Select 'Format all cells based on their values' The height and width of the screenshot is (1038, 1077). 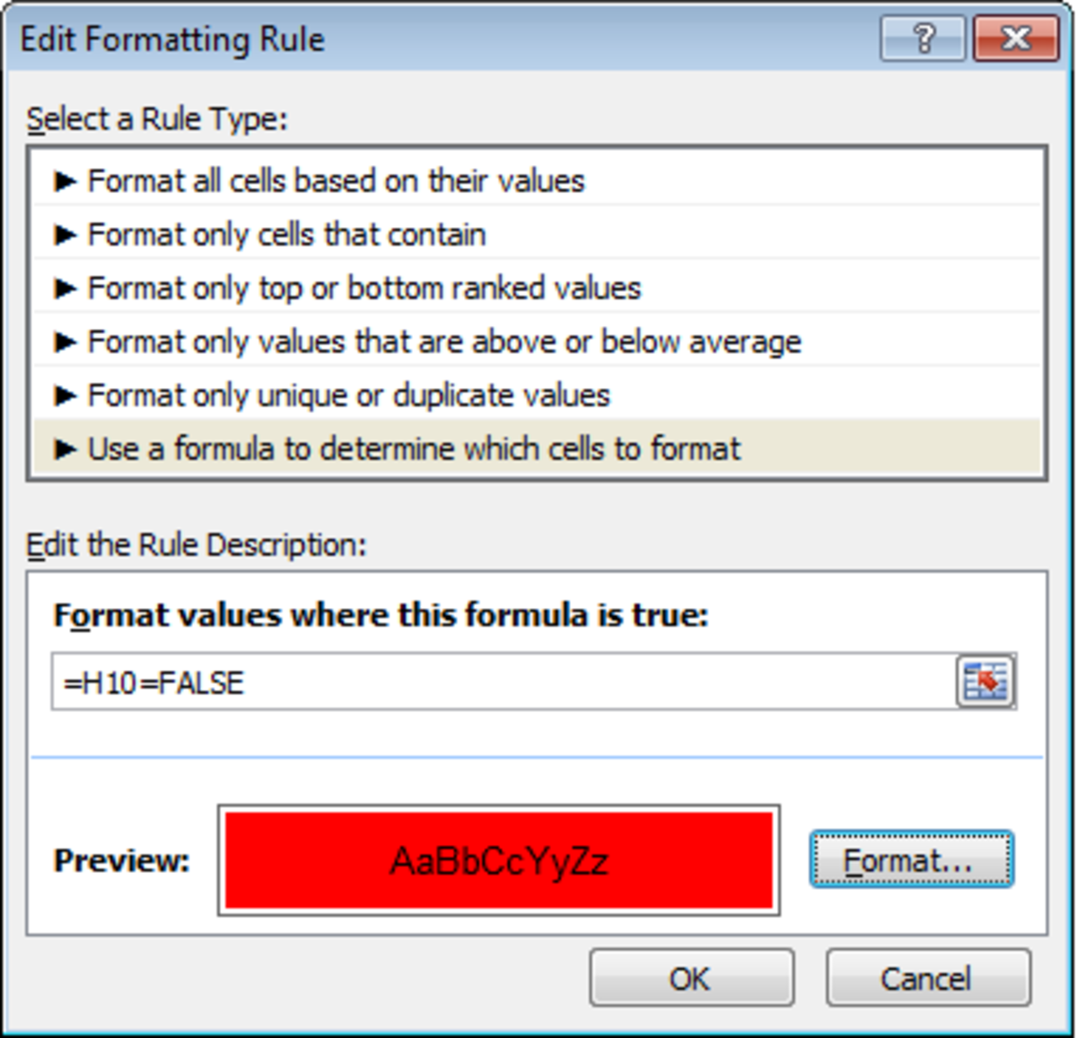tap(336, 181)
